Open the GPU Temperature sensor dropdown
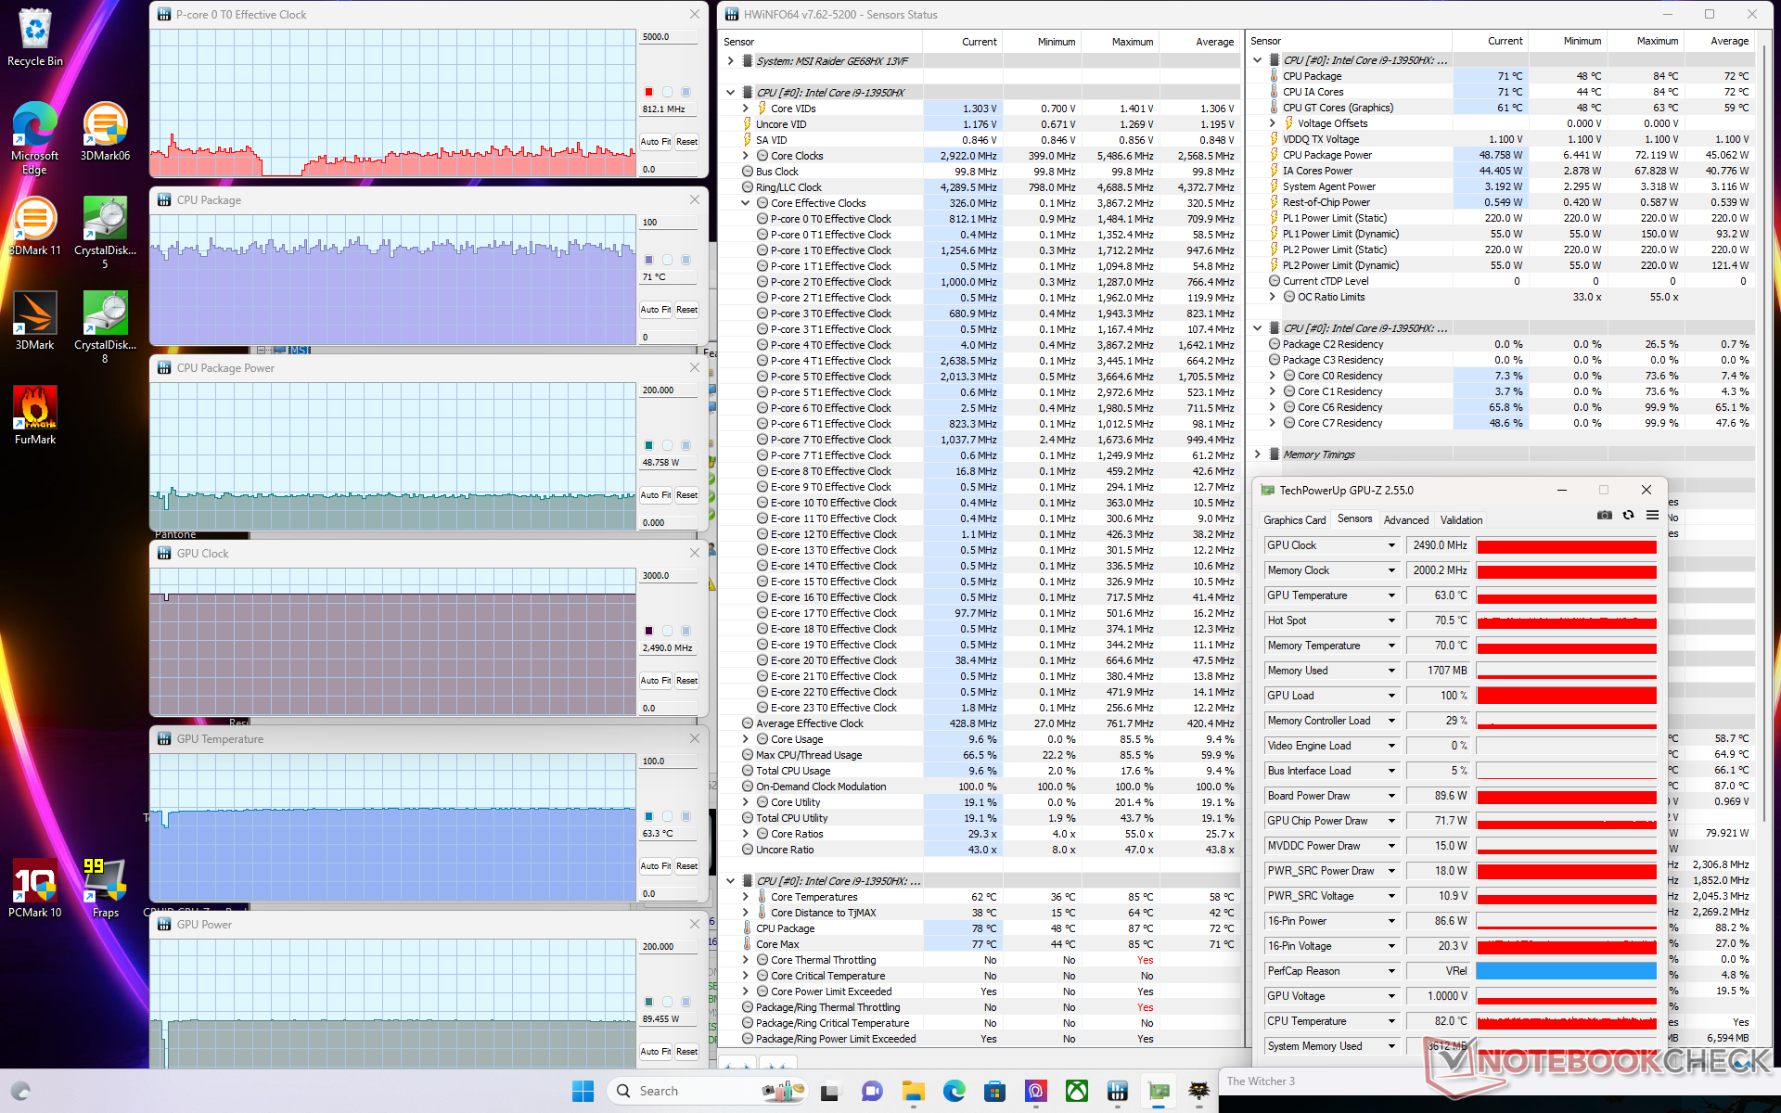The width and height of the screenshot is (1781, 1113). tap(1391, 595)
